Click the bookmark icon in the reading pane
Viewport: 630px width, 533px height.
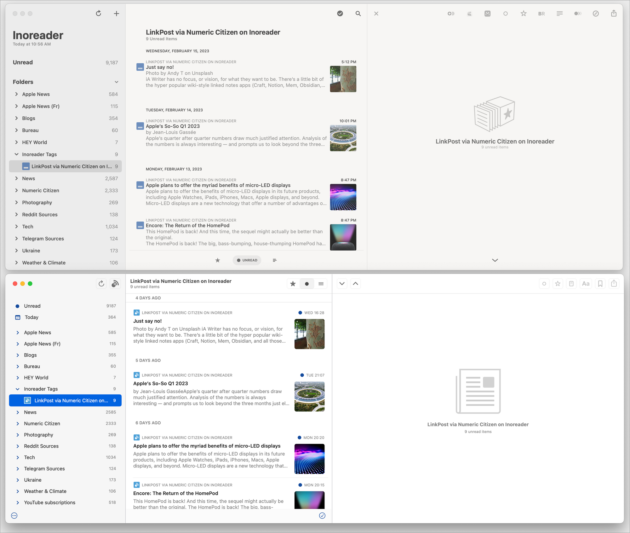pos(600,283)
